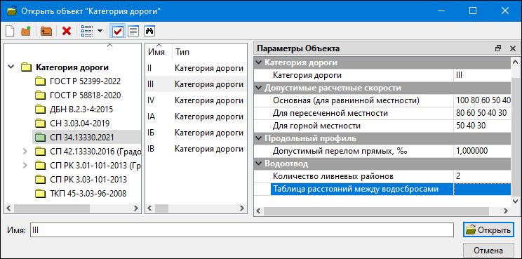This screenshot has height=259, width=522.
Task: Click the Открыть button
Action: pos(488,230)
